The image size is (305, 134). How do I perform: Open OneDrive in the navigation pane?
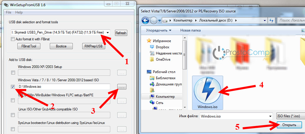tap(163, 59)
